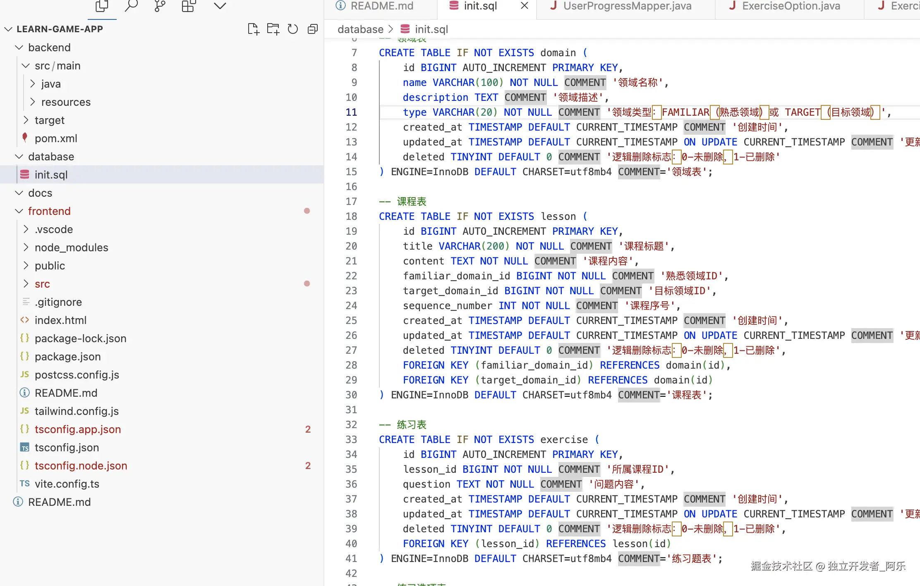This screenshot has width=920, height=586.
Task: Close the init.sql tab
Action: pos(524,6)
